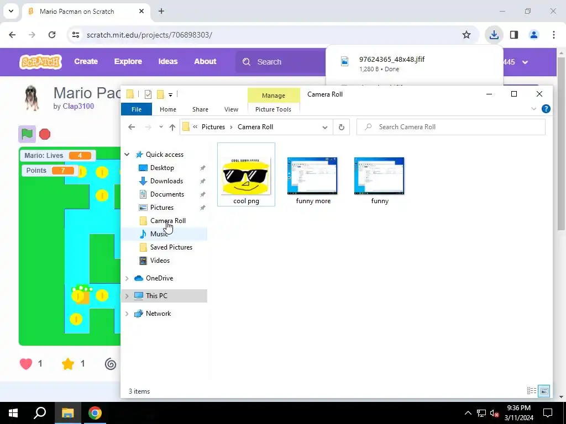
Task: Select Downloads in Quick access
Action: (166, 181)
